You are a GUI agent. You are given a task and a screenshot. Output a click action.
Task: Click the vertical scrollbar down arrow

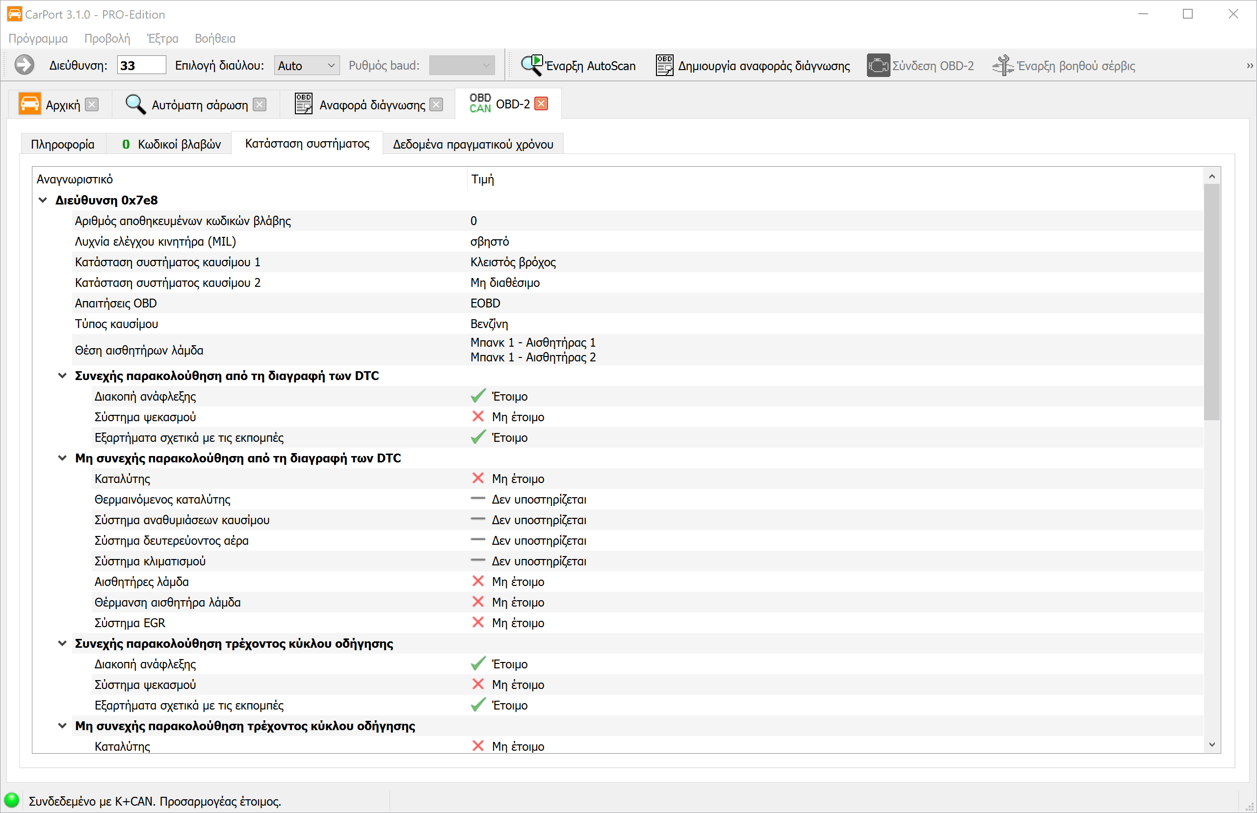coord(1211,745)
